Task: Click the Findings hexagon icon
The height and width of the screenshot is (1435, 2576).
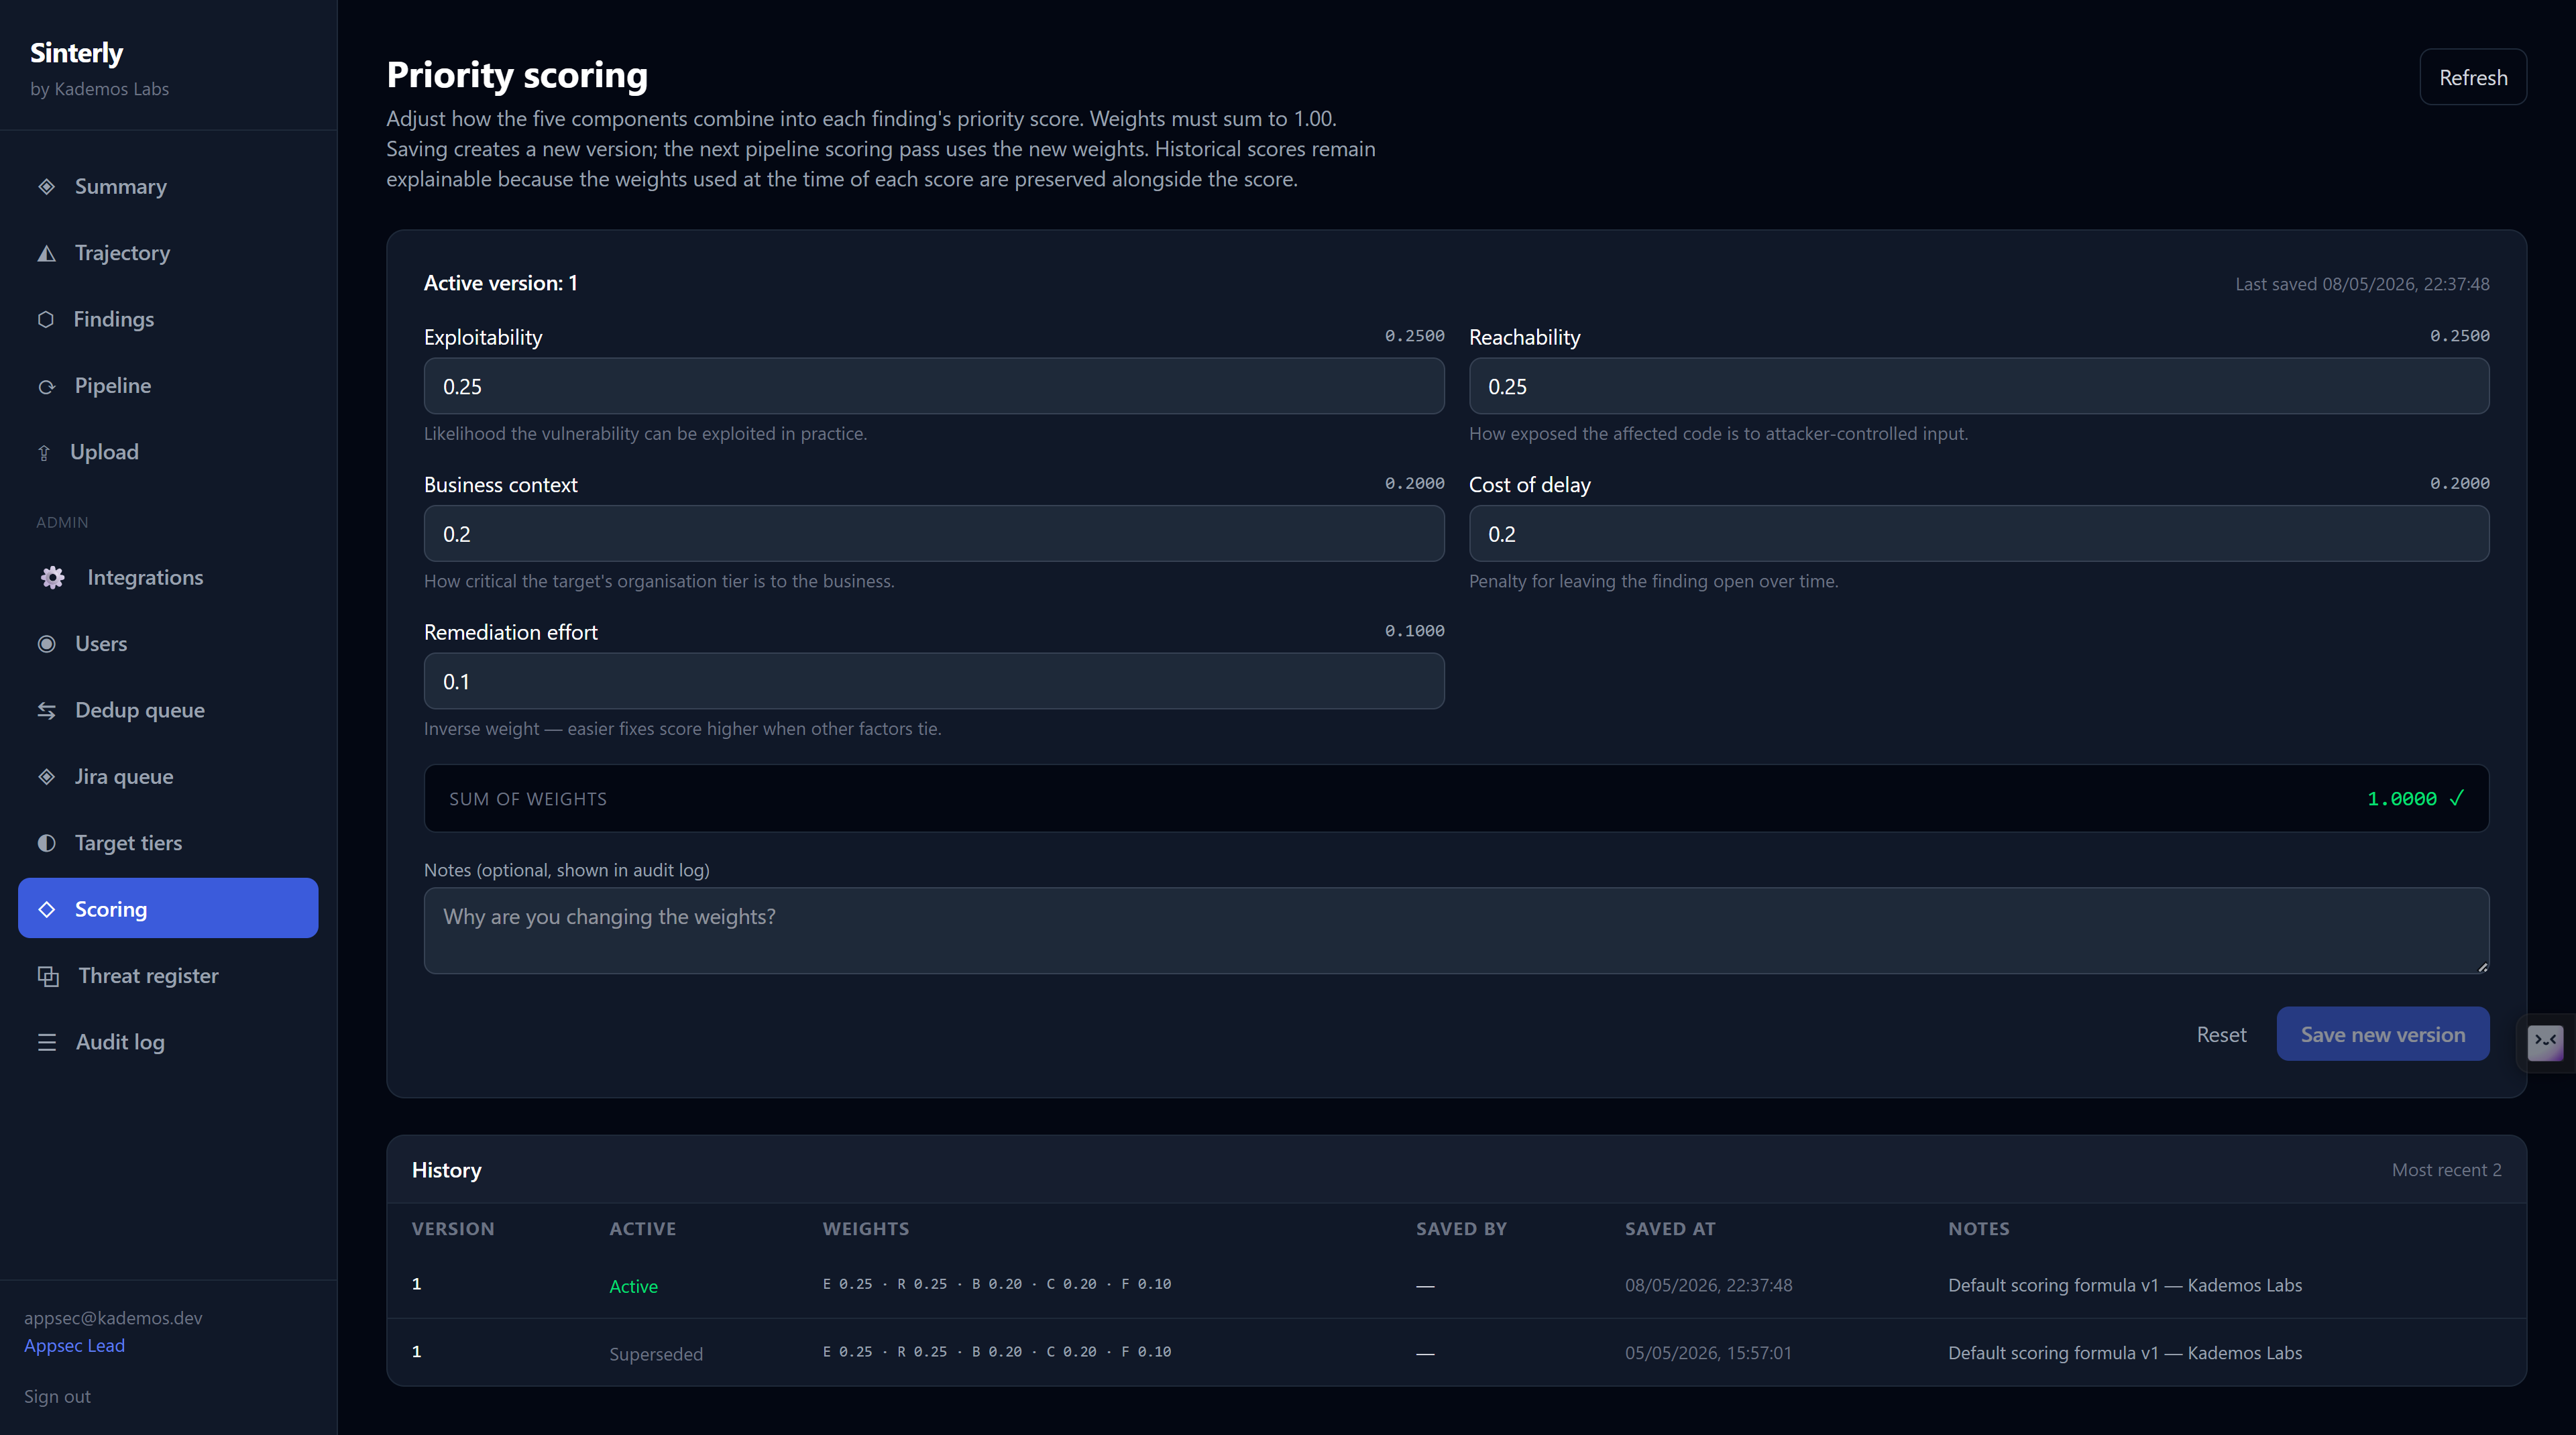Action: coord(46,319)
